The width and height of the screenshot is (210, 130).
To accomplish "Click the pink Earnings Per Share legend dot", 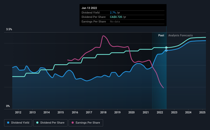I will pyautogui.click(x=73, y=123).
